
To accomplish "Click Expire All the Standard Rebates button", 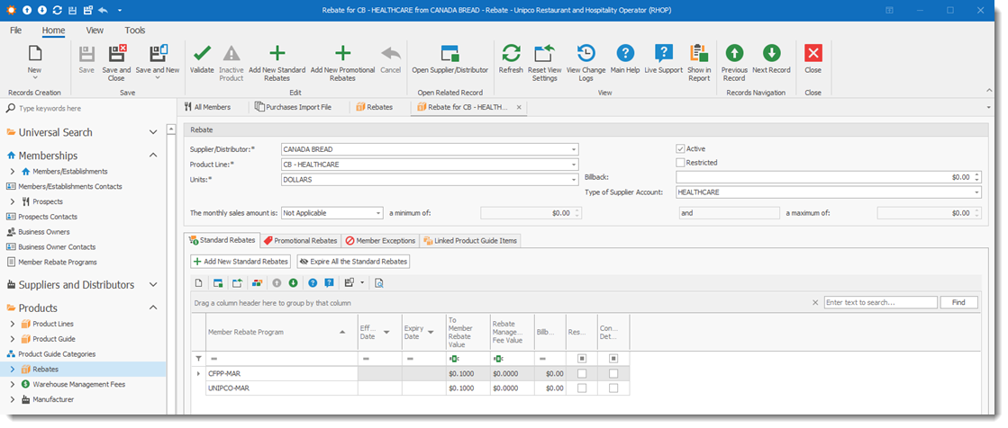I will tap(353, 262).
